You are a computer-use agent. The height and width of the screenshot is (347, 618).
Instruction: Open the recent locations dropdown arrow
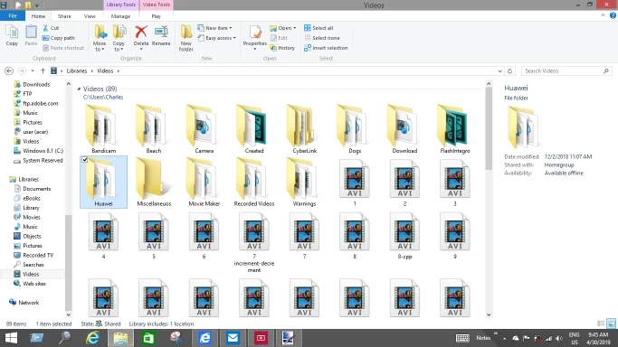pos(33,70)
